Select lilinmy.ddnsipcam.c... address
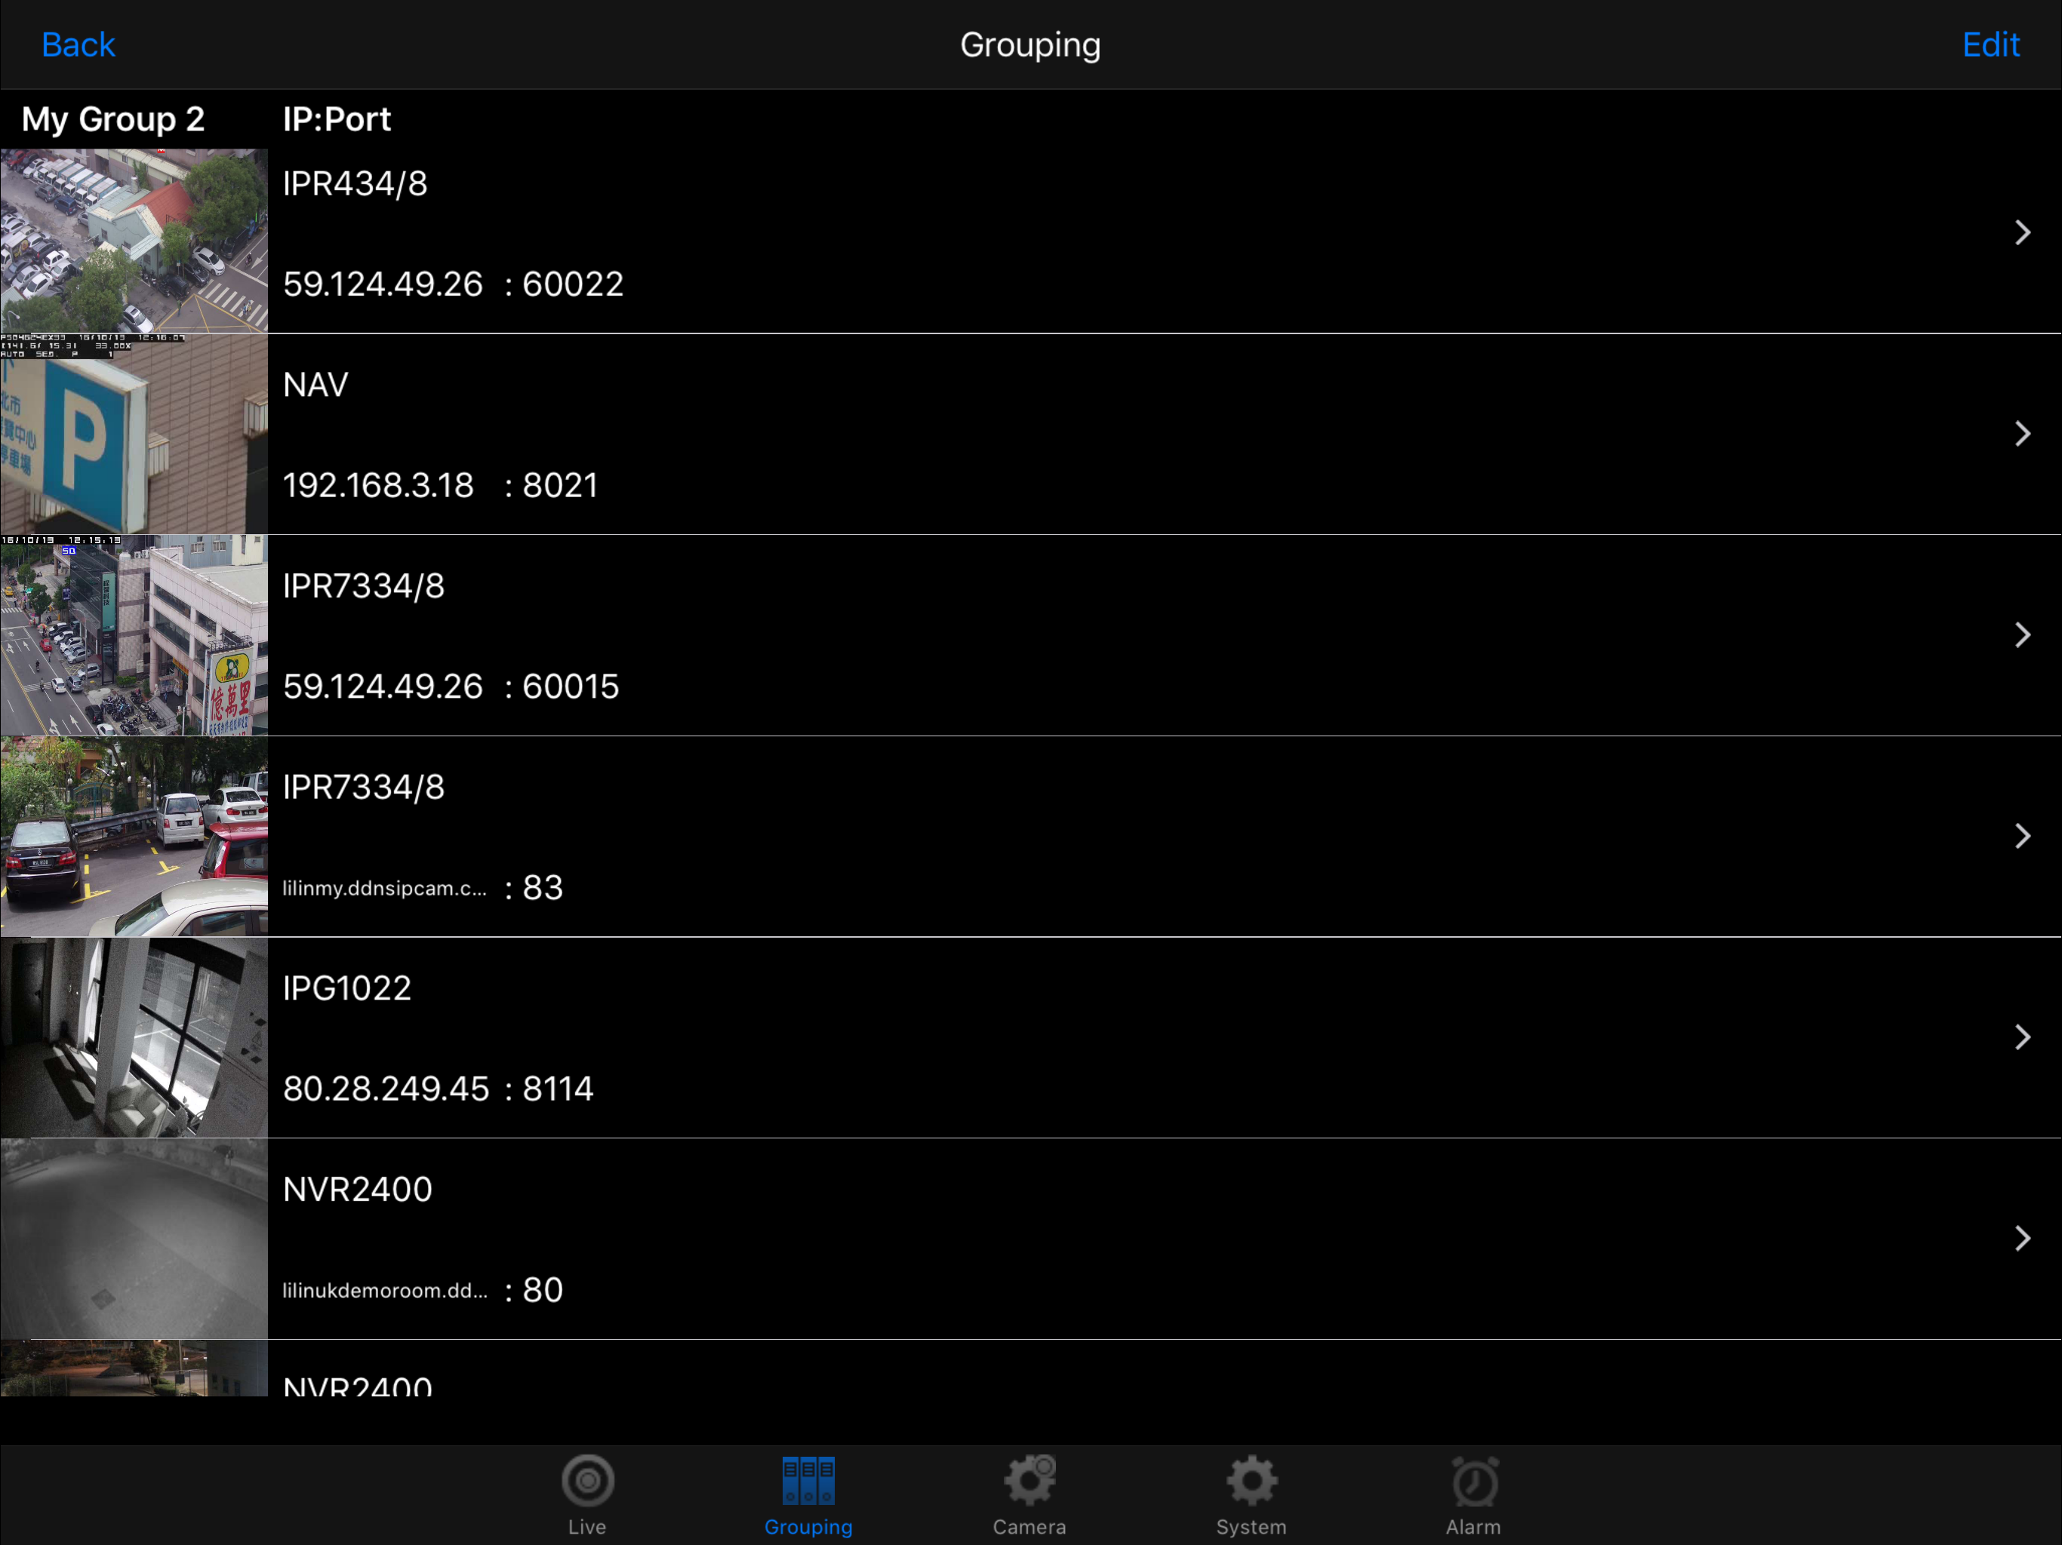The image size is (2062, 1545). pyautogui.click(x=385, y=889)
